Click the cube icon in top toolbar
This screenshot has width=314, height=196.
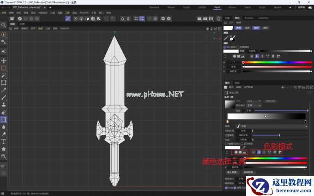click(93, 18)
